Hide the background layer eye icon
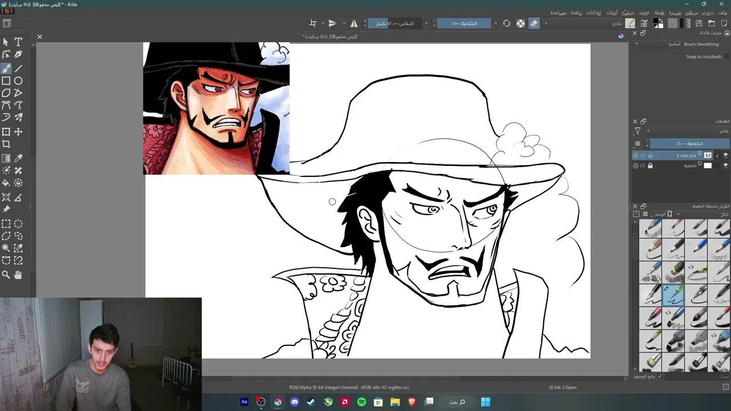The image size is (731, 411). [x=726, y=166]
